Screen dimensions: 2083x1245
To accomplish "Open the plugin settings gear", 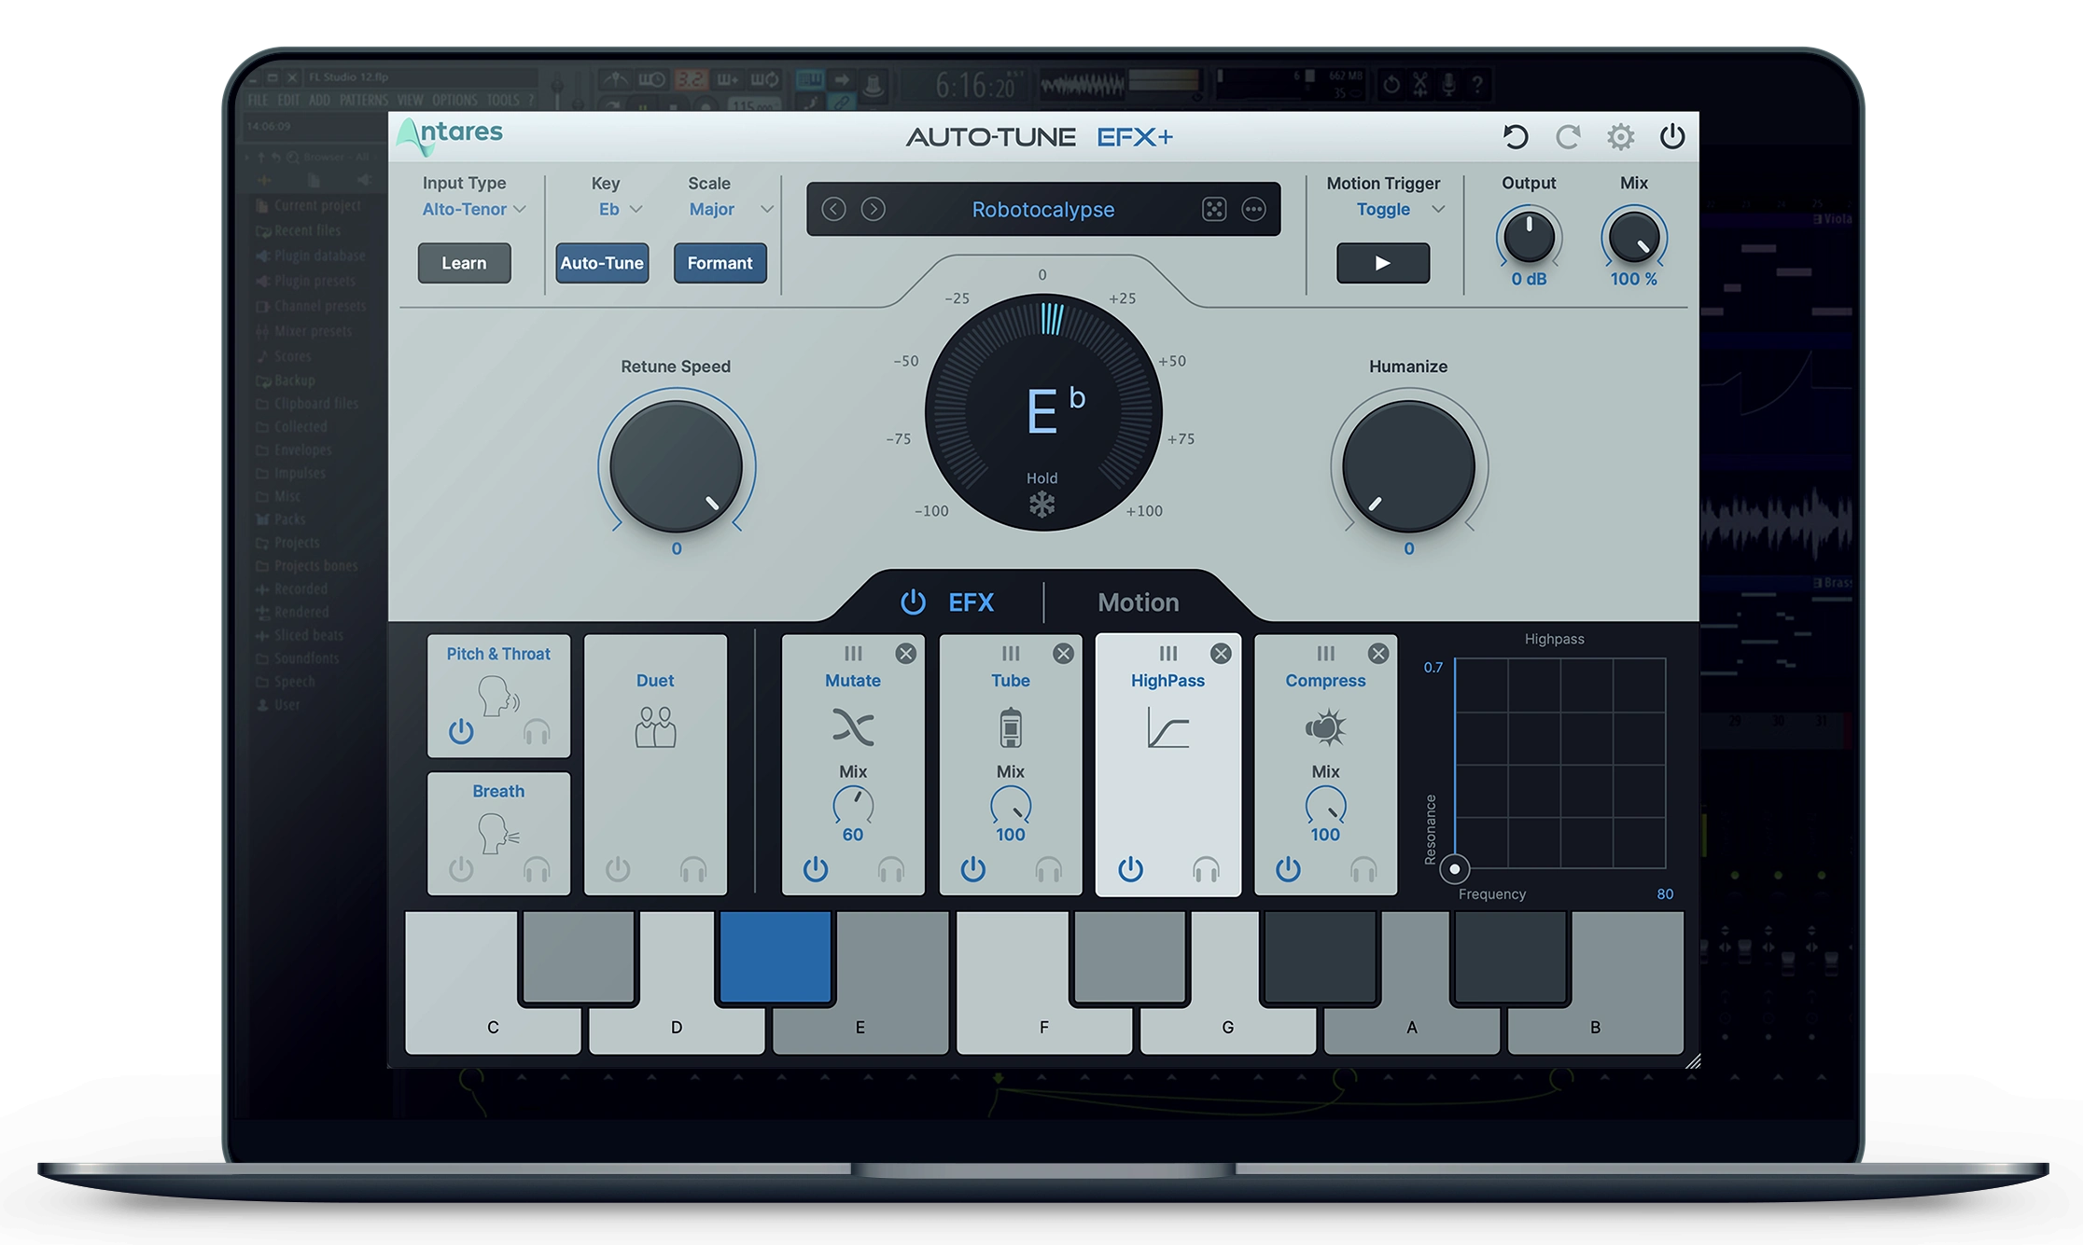I will (1621, 136).
